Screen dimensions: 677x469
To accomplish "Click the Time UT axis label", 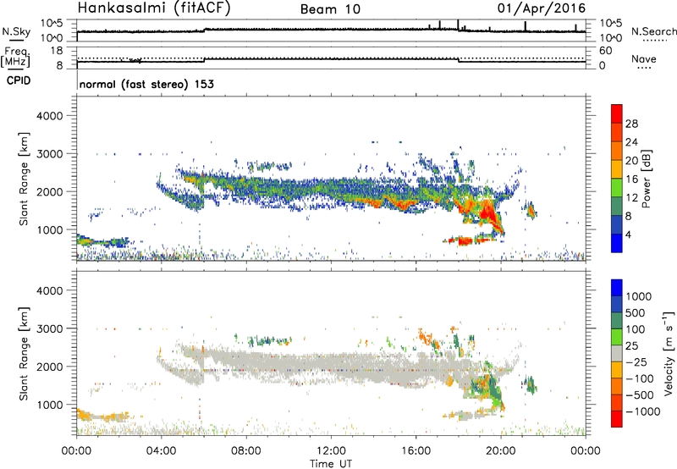I will (x=331, y=464).
